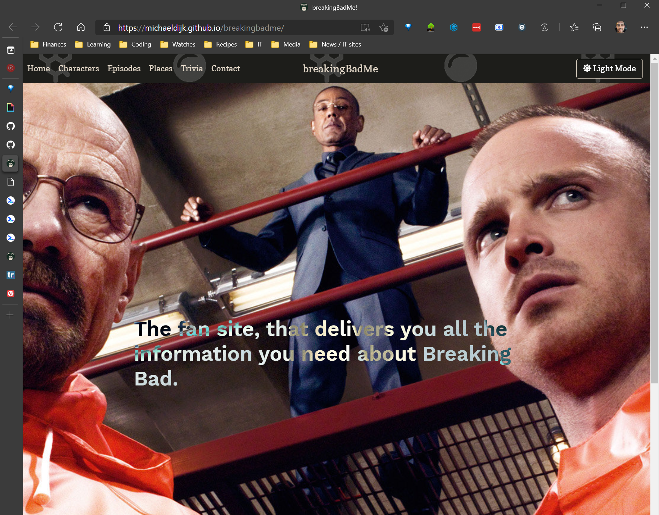Image resolution: width=659 pixels, height=515 pixels.
Task: Reload the breakingBadMe page
Action: [x=58, y=27]
